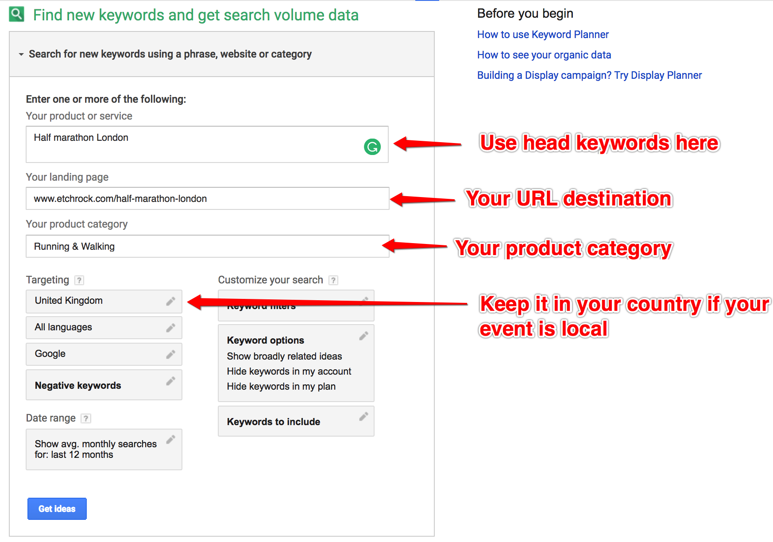Open Customize your search help icon
The image size is (773, 542).
[x=333, y=280]
